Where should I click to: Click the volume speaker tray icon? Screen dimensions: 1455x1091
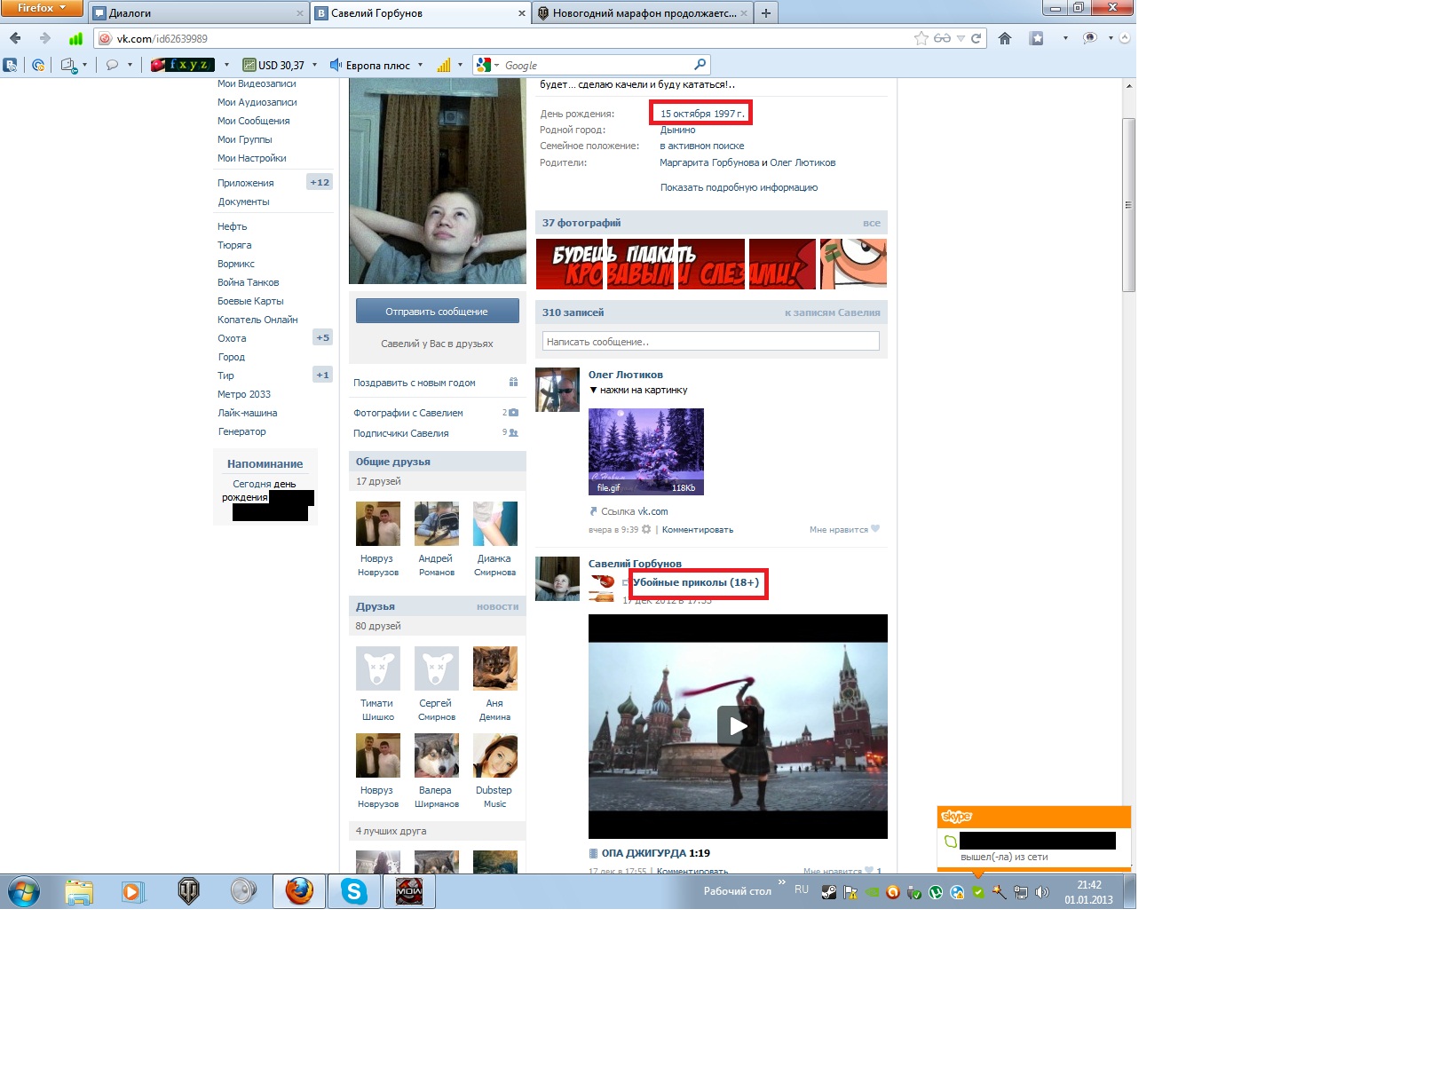[x=1042, y=893]
